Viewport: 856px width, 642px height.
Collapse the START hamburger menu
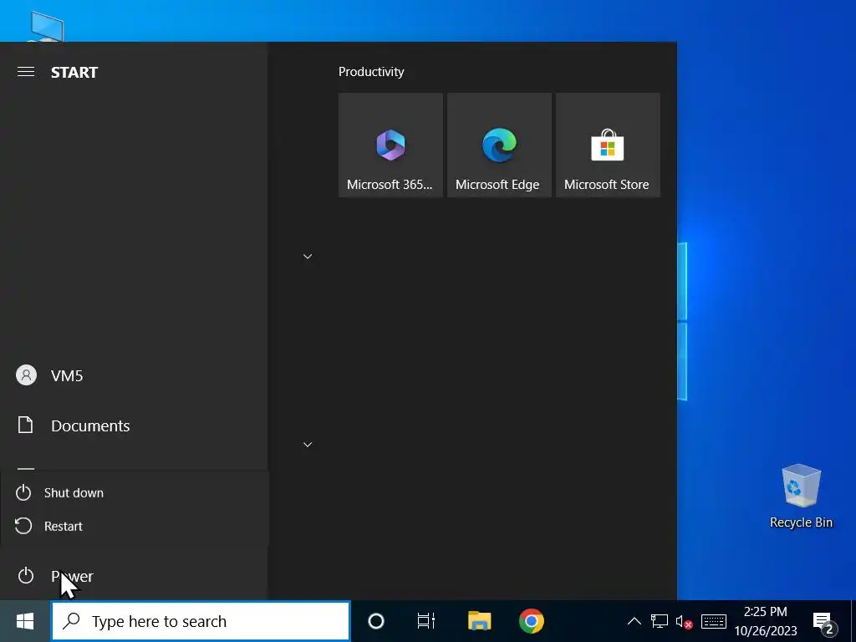(x=26, y=72)
